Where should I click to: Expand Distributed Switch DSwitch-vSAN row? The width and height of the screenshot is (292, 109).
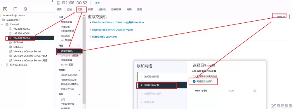tap(90, 30)
